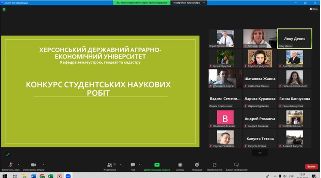Open audio options caret next to microphone

[18, 165]
